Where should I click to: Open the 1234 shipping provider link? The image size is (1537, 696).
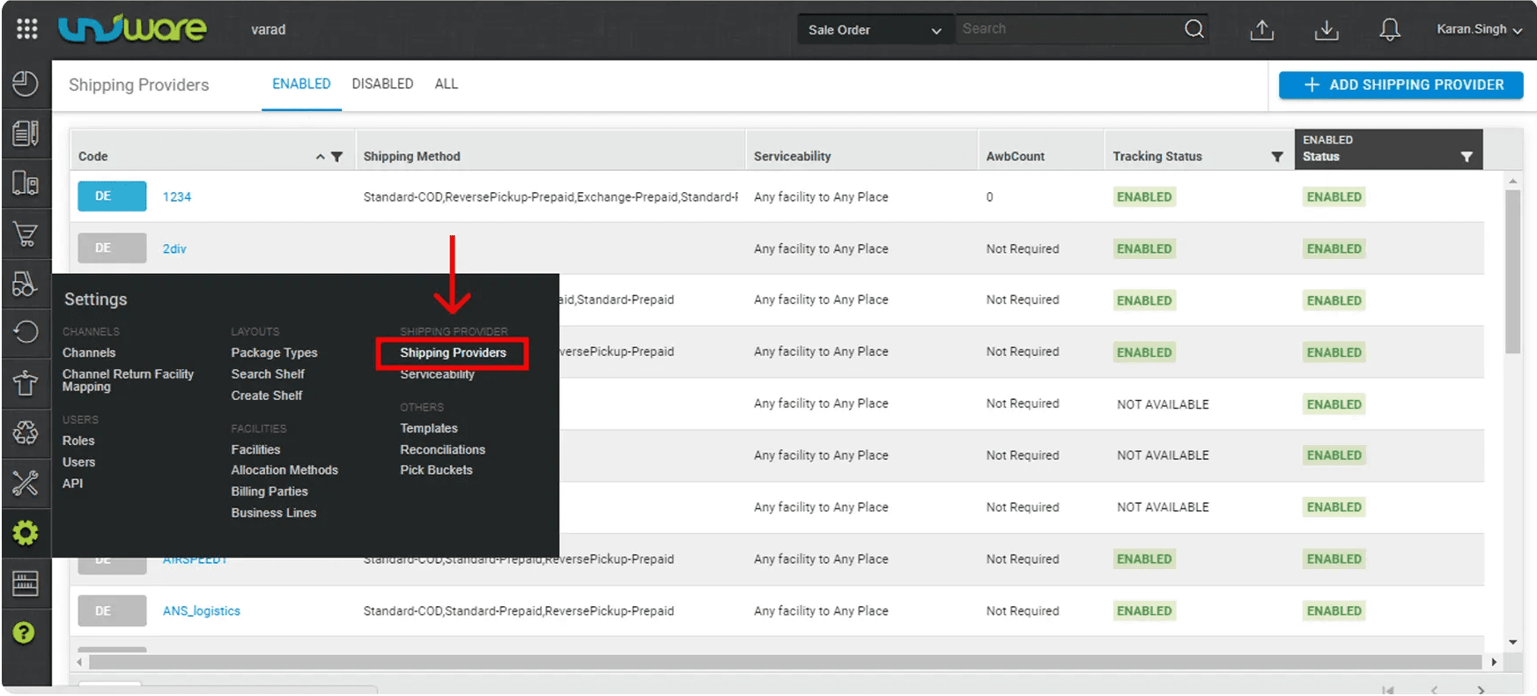(177, 196)
